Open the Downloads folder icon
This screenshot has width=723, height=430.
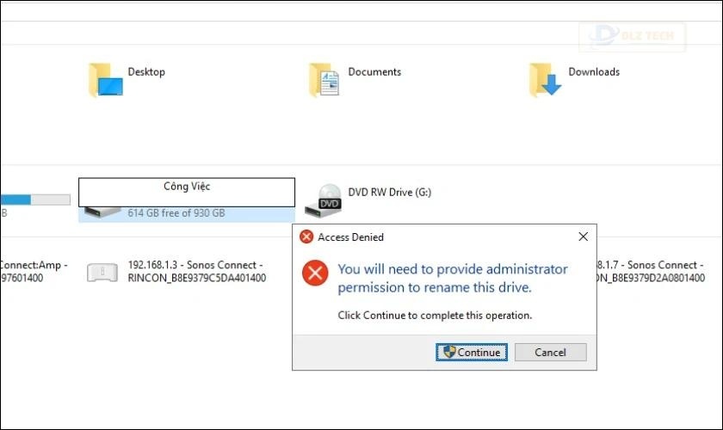[x=546, y=80]
